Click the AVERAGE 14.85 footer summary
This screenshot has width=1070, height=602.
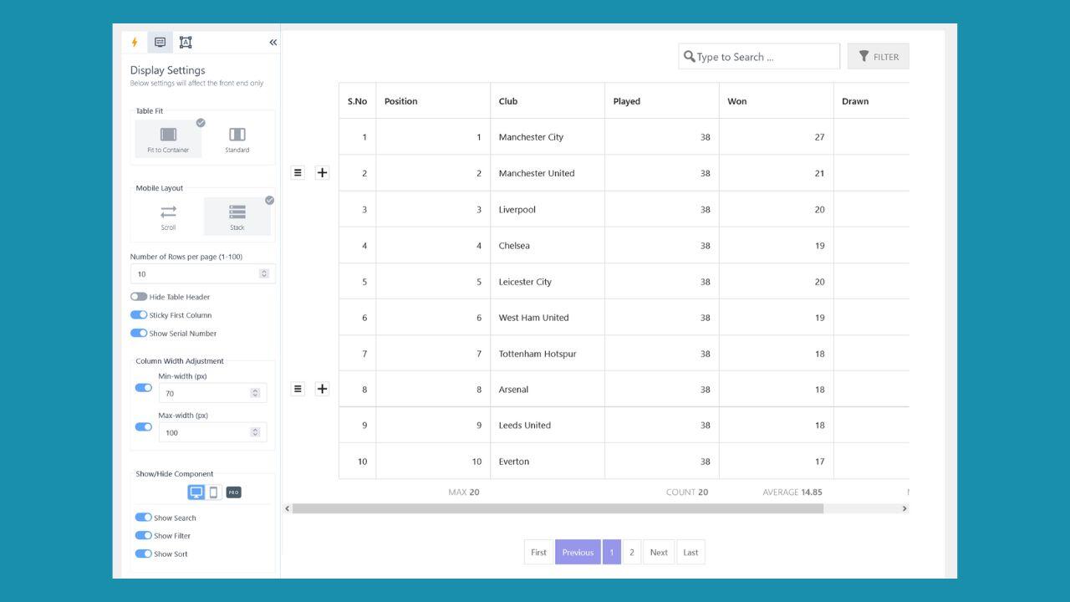pyautogui.click(x=792, y=492)
